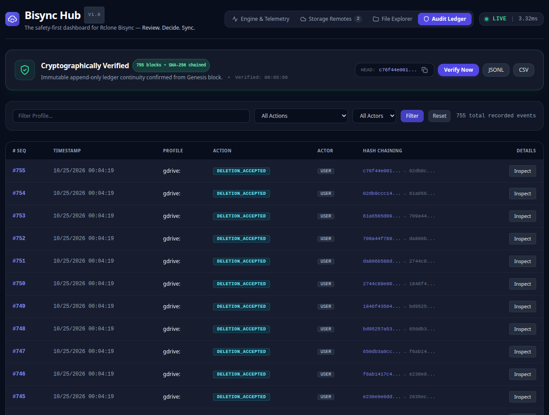Click sequence number #752
This screenshot has height=415, width=549.
[19, 238]
